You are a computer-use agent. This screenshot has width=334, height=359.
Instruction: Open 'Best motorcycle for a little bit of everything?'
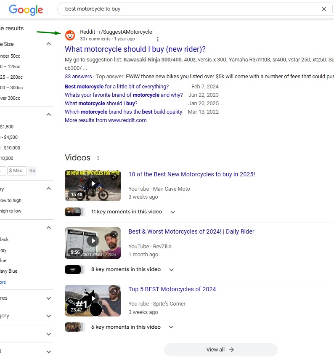pyautogui.click(x=117, y=87)
